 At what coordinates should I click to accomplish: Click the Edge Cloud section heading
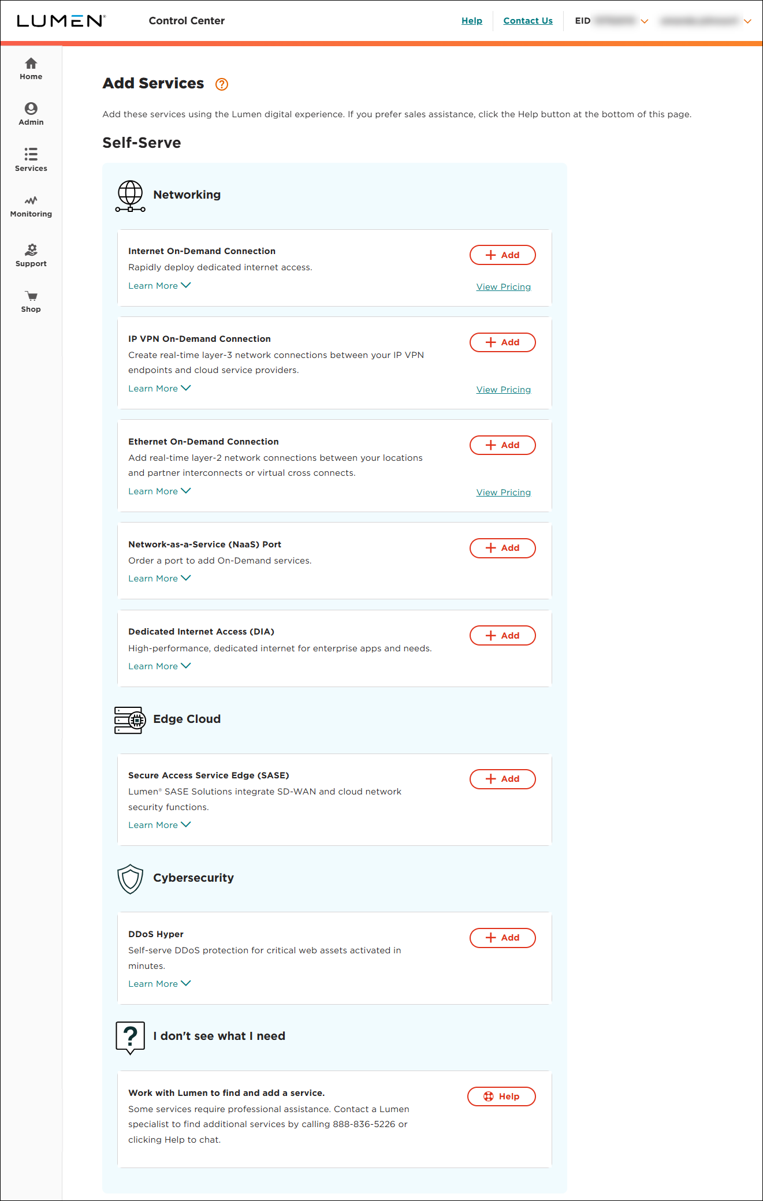pos(187,719)
